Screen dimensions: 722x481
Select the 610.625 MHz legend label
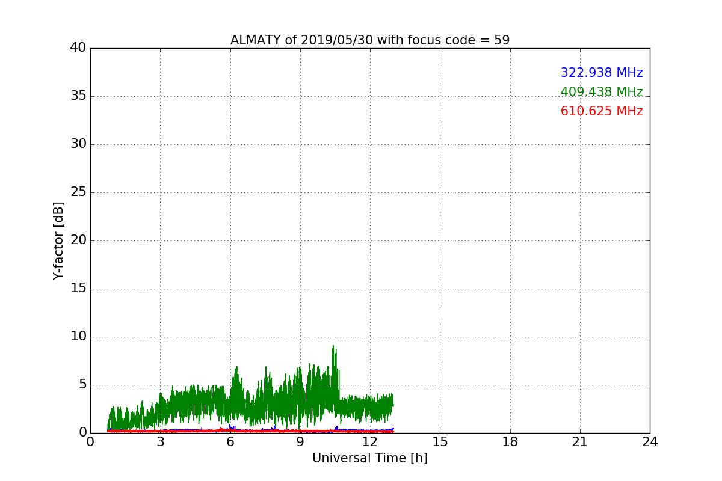(x=602, y=111)
